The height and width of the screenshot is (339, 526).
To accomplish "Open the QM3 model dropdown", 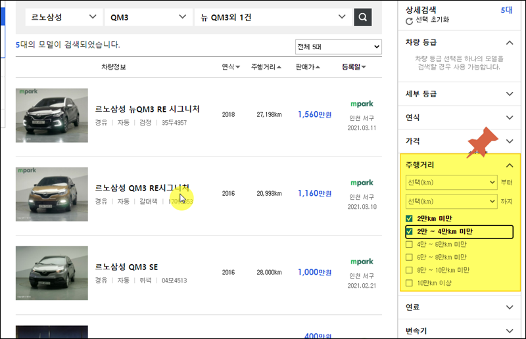I will (149, 17).
